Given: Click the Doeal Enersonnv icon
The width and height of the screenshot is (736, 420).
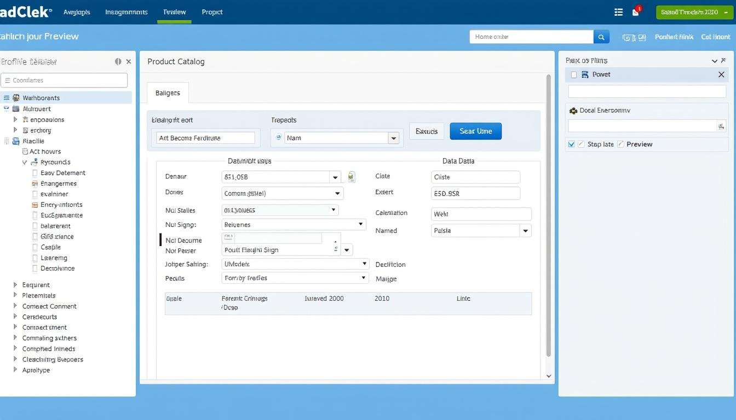Looking at the screenshot, I should 573,110.
